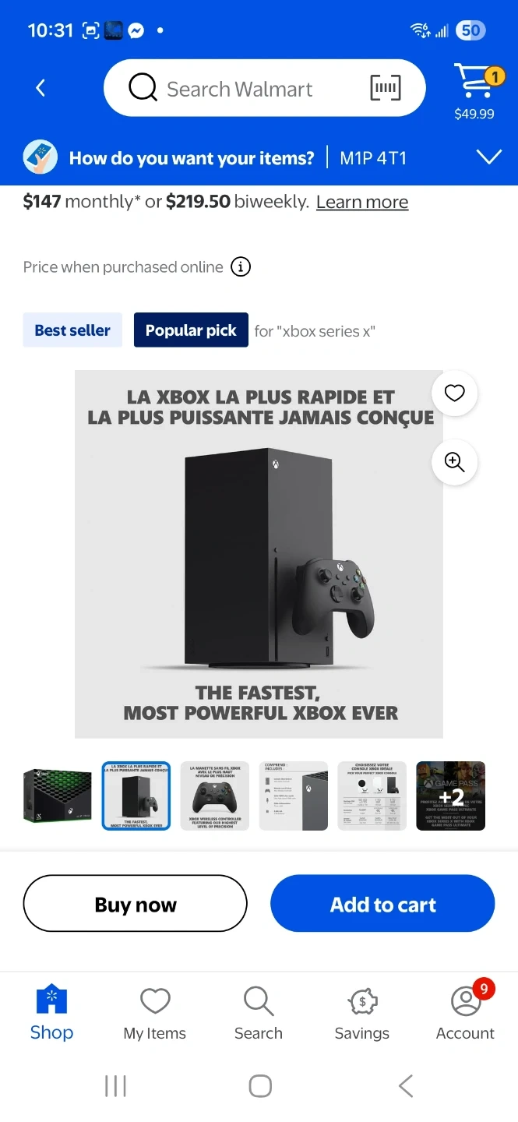Open the Account tab with notifications
Screen dimensions: 518x1122
(x=466, y=1012)
